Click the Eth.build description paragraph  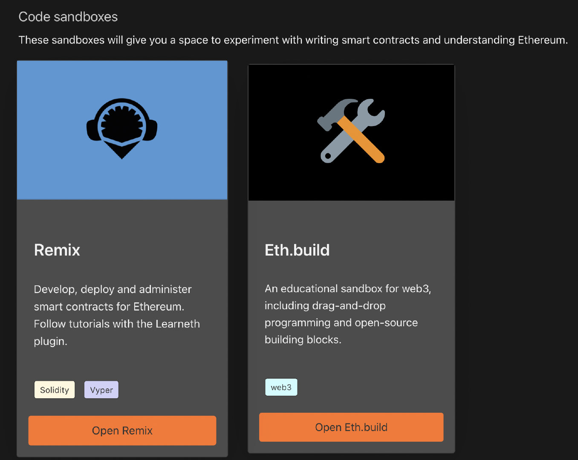(x=348, y=314)
